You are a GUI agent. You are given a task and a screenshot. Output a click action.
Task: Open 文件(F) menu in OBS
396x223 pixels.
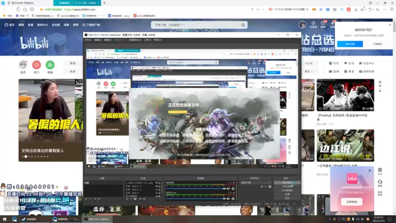[x=88, y=40]
